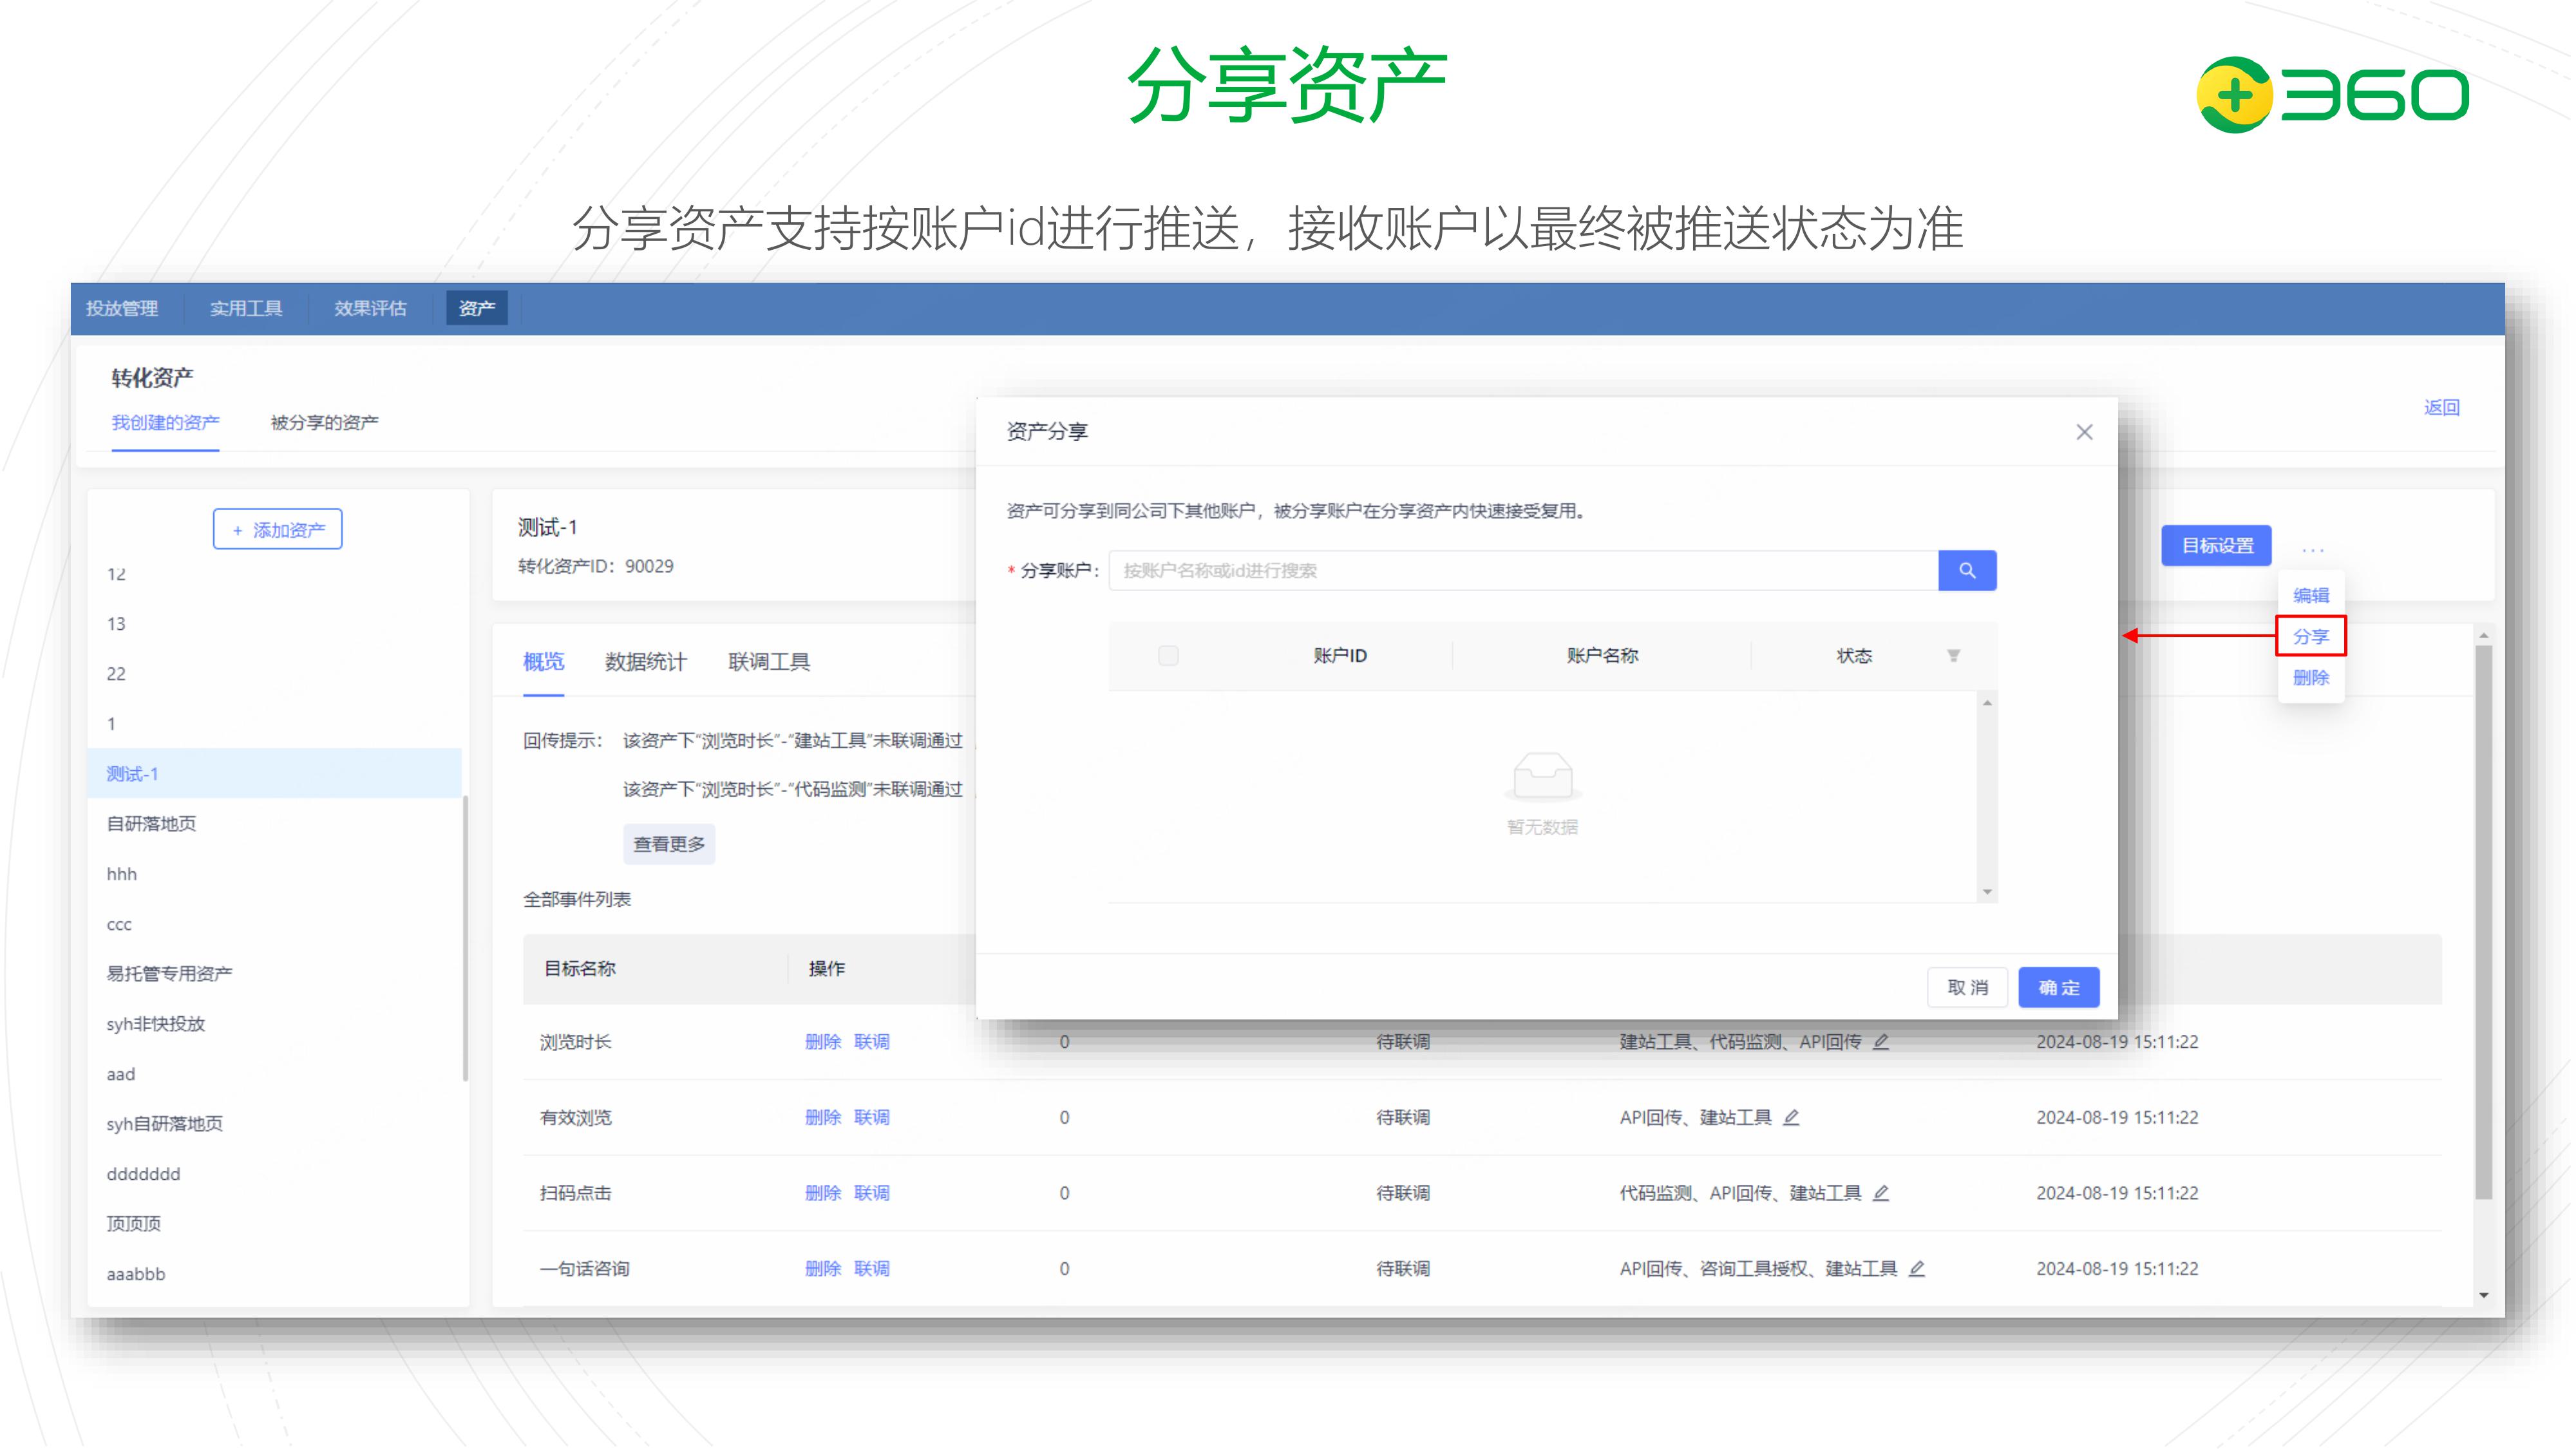Select 编辑 from the dropdown menu
The width and height of the screenshot is (2576, 1449).
2310,595
